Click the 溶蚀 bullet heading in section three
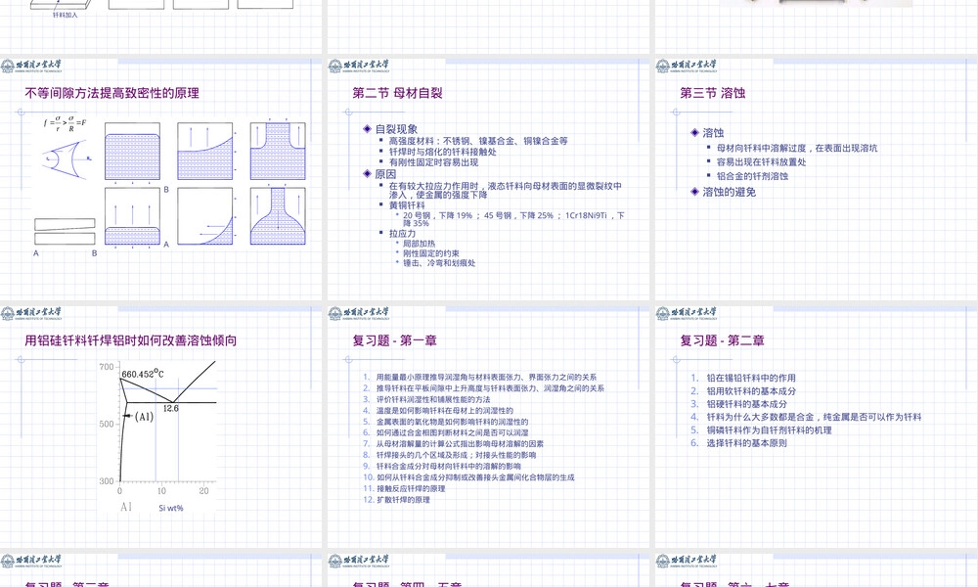Viewport: 978px width, 587px height. (713, 133)
